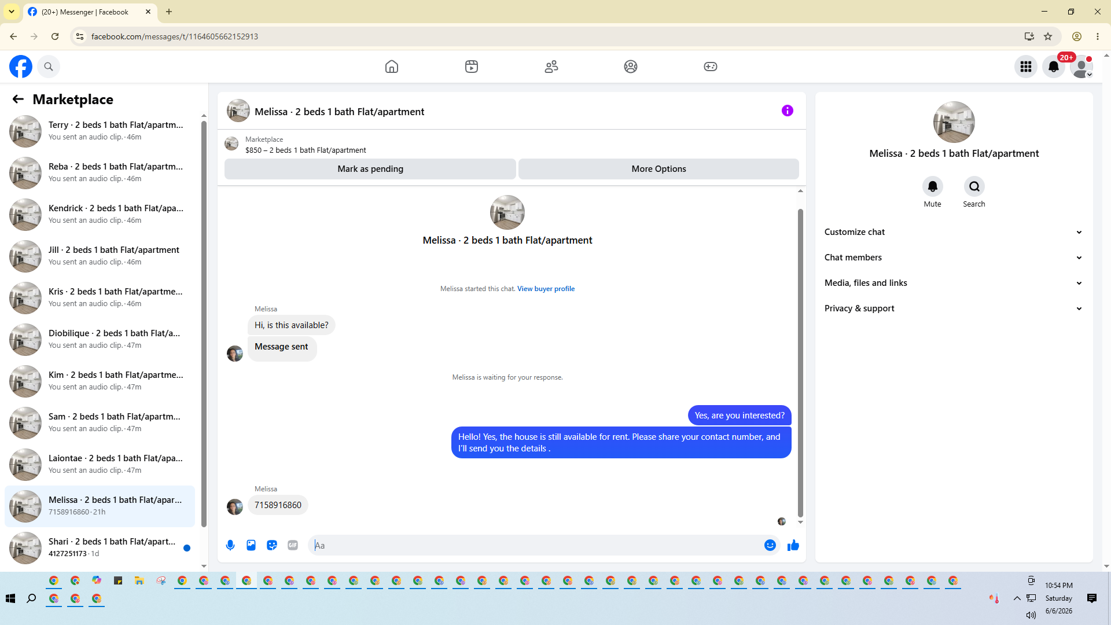This screenshot has height=625, width=1111.
Task: Open Sam's conversation
Action: point(100,423)
